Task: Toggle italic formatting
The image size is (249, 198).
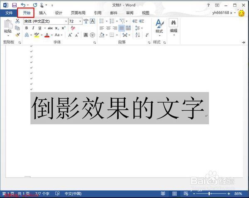Action: [33, 28]
